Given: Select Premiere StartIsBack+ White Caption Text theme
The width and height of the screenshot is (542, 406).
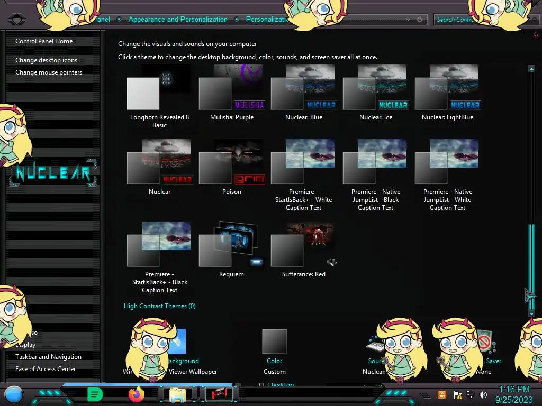Looking at the screenshot, I should click(x=303, y=175).
